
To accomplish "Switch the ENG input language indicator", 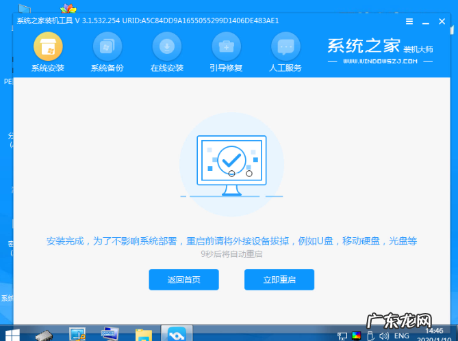I will point(402,336).
